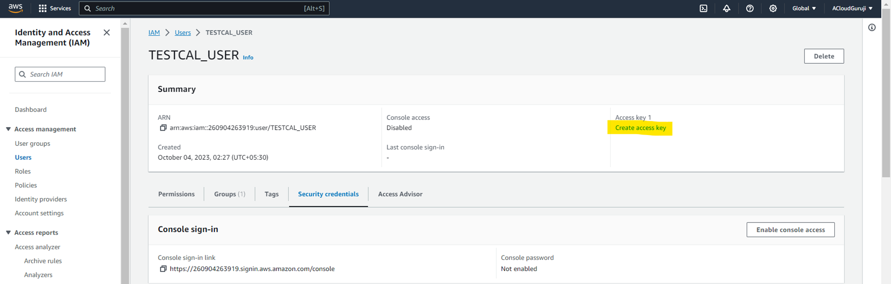The height and width of the screenshot is (284, 891).
Task: Close the IAM navigation sidebar
Action: (106, 33)
